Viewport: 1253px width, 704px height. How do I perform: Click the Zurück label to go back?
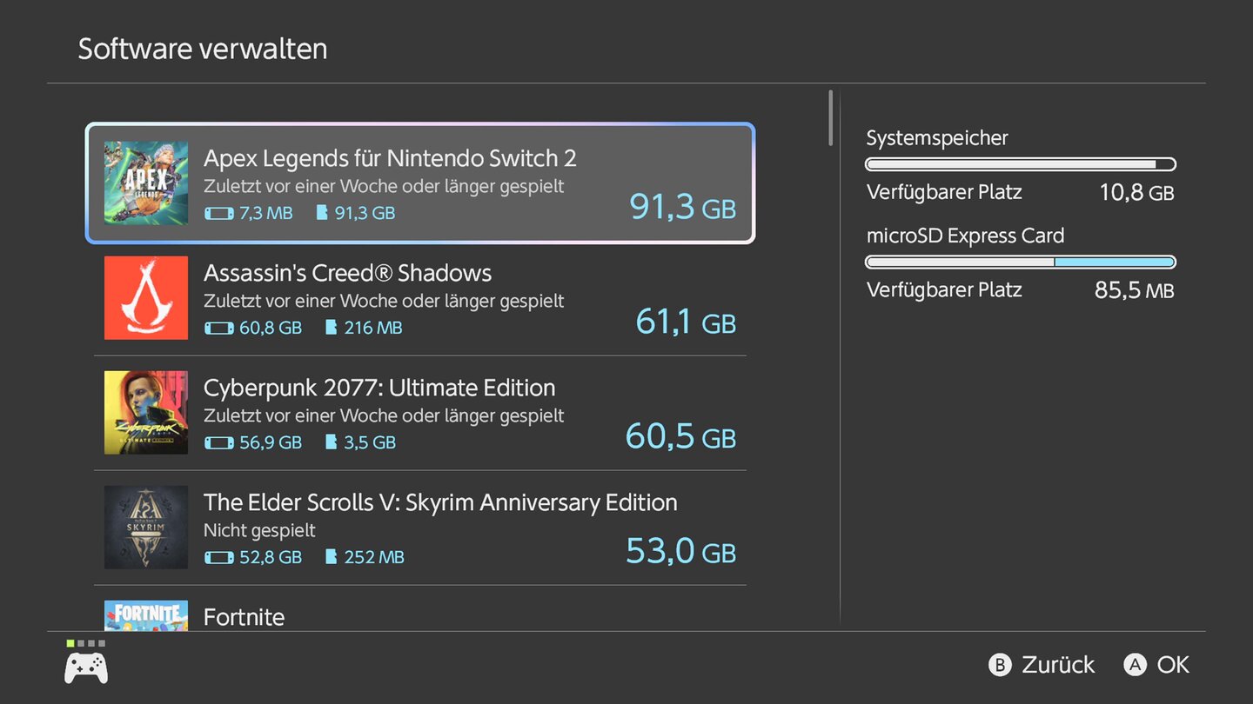tap(1057, 665)
